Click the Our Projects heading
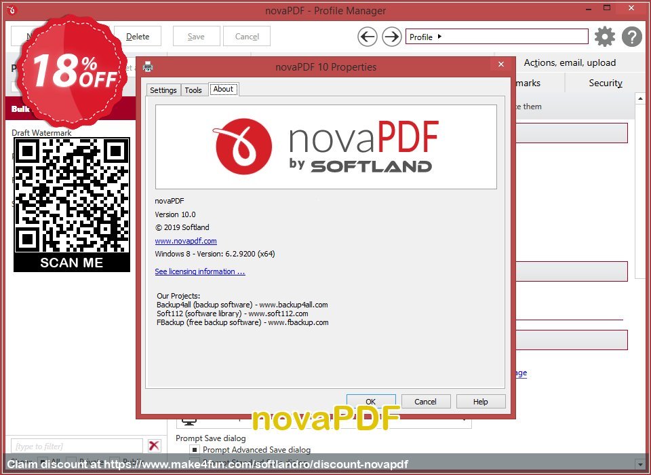The height and width of the screenshot is (475, 651). point(178,296)
